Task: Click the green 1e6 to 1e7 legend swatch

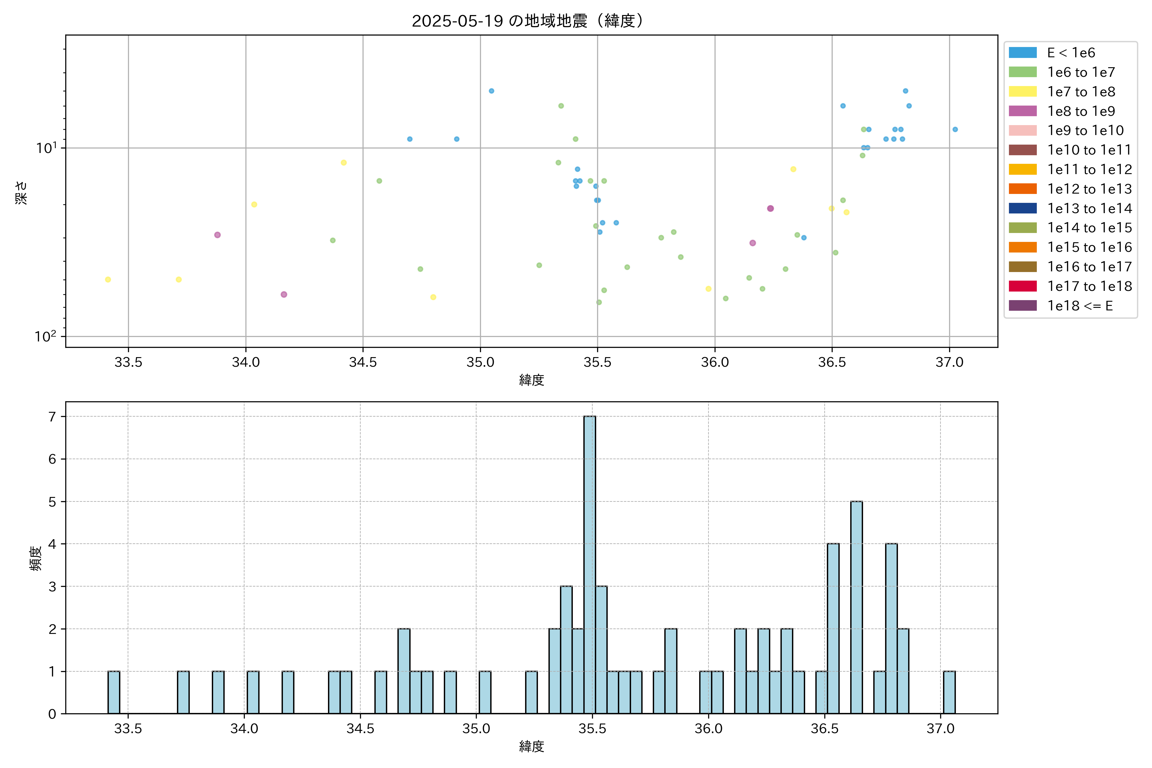Action: tap(1022, 73)
